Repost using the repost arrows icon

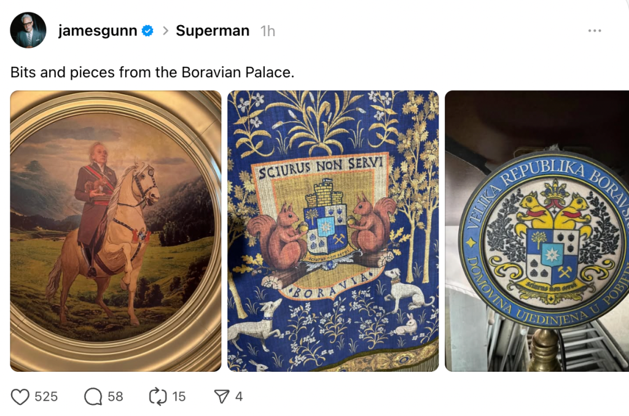[157, 396]
